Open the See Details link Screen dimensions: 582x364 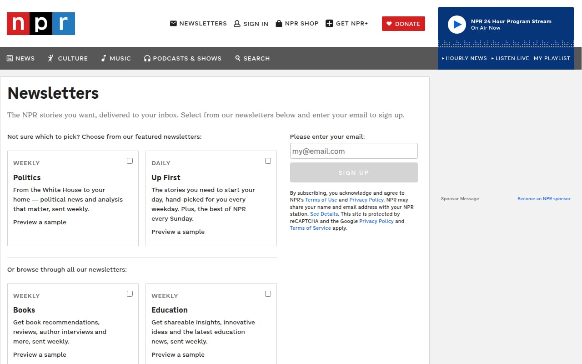[324, 214]
